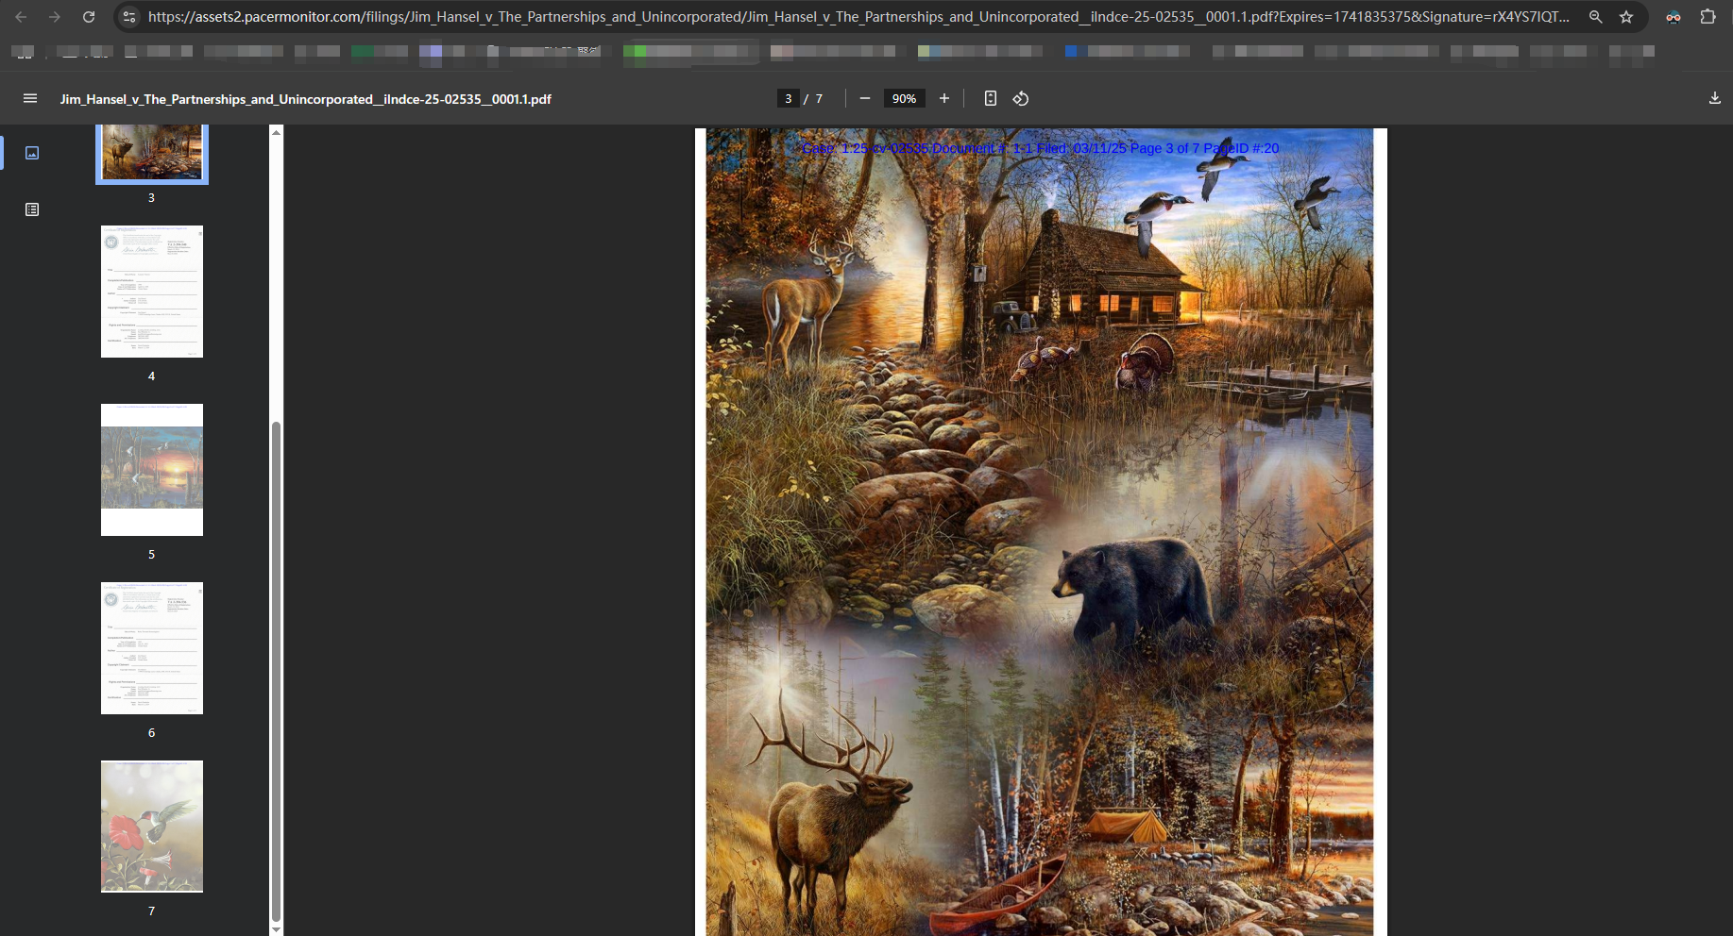The height and width of the screenshot is (936, 1733).
Task: Edit the current page number field
Action: (788, 99)
